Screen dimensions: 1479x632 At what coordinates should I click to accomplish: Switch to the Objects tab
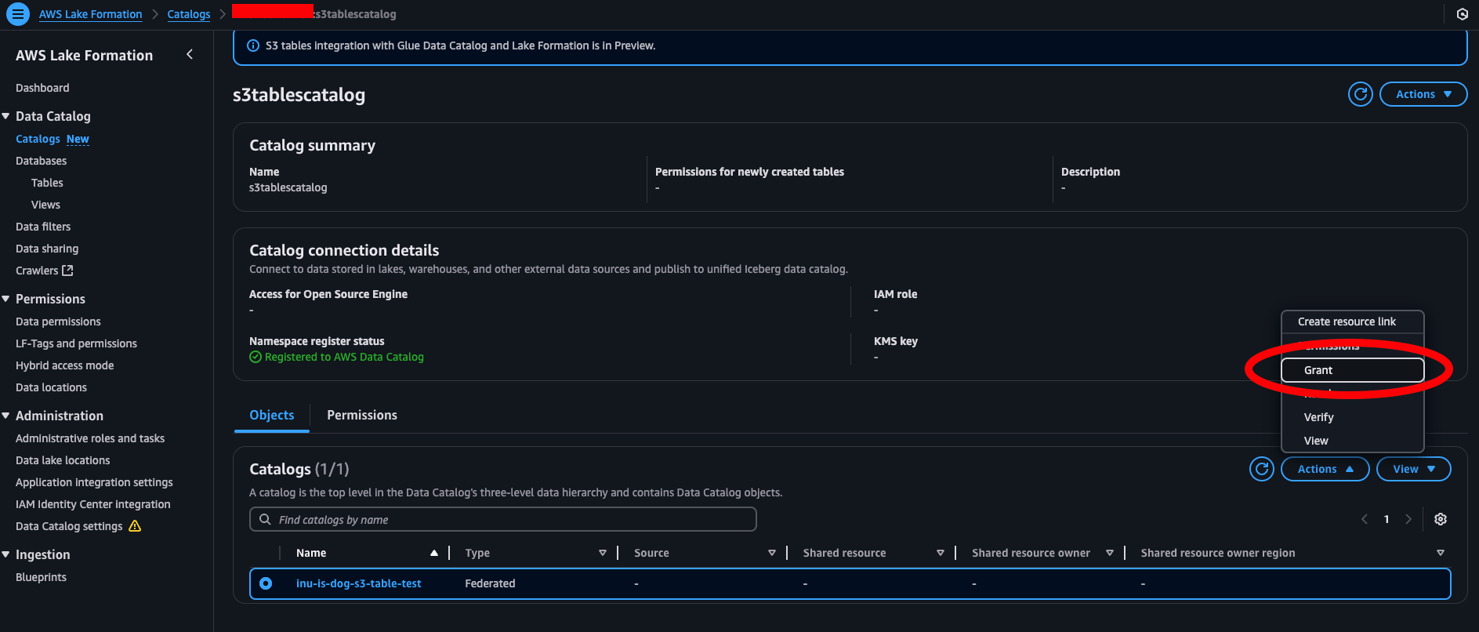pyautogui.click(x=272, y=415)
